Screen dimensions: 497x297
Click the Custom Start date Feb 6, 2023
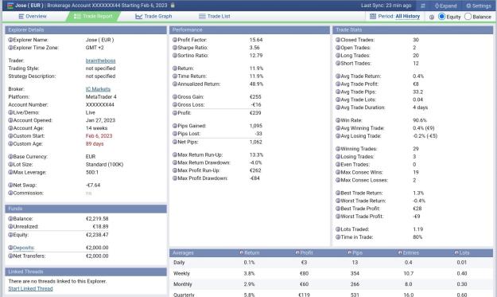(x=99, y=136)
